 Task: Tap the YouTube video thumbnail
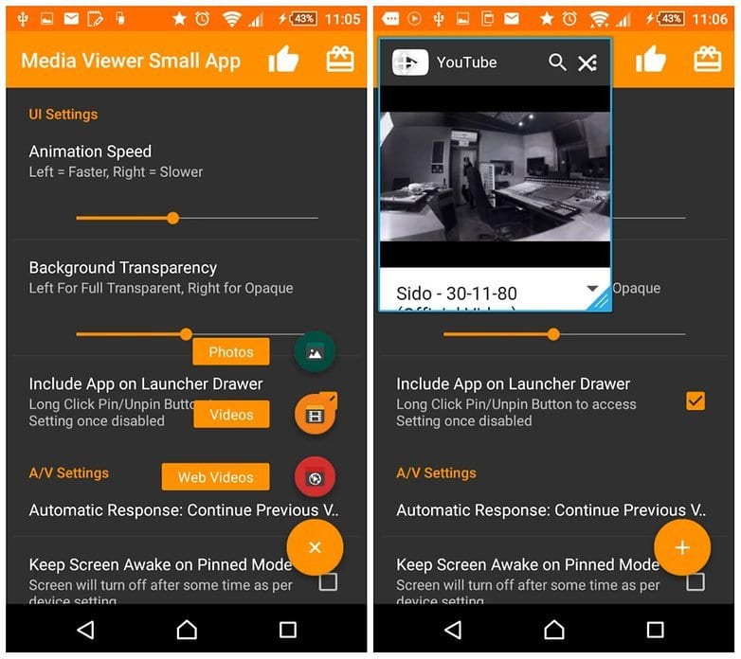pos(495,176)
